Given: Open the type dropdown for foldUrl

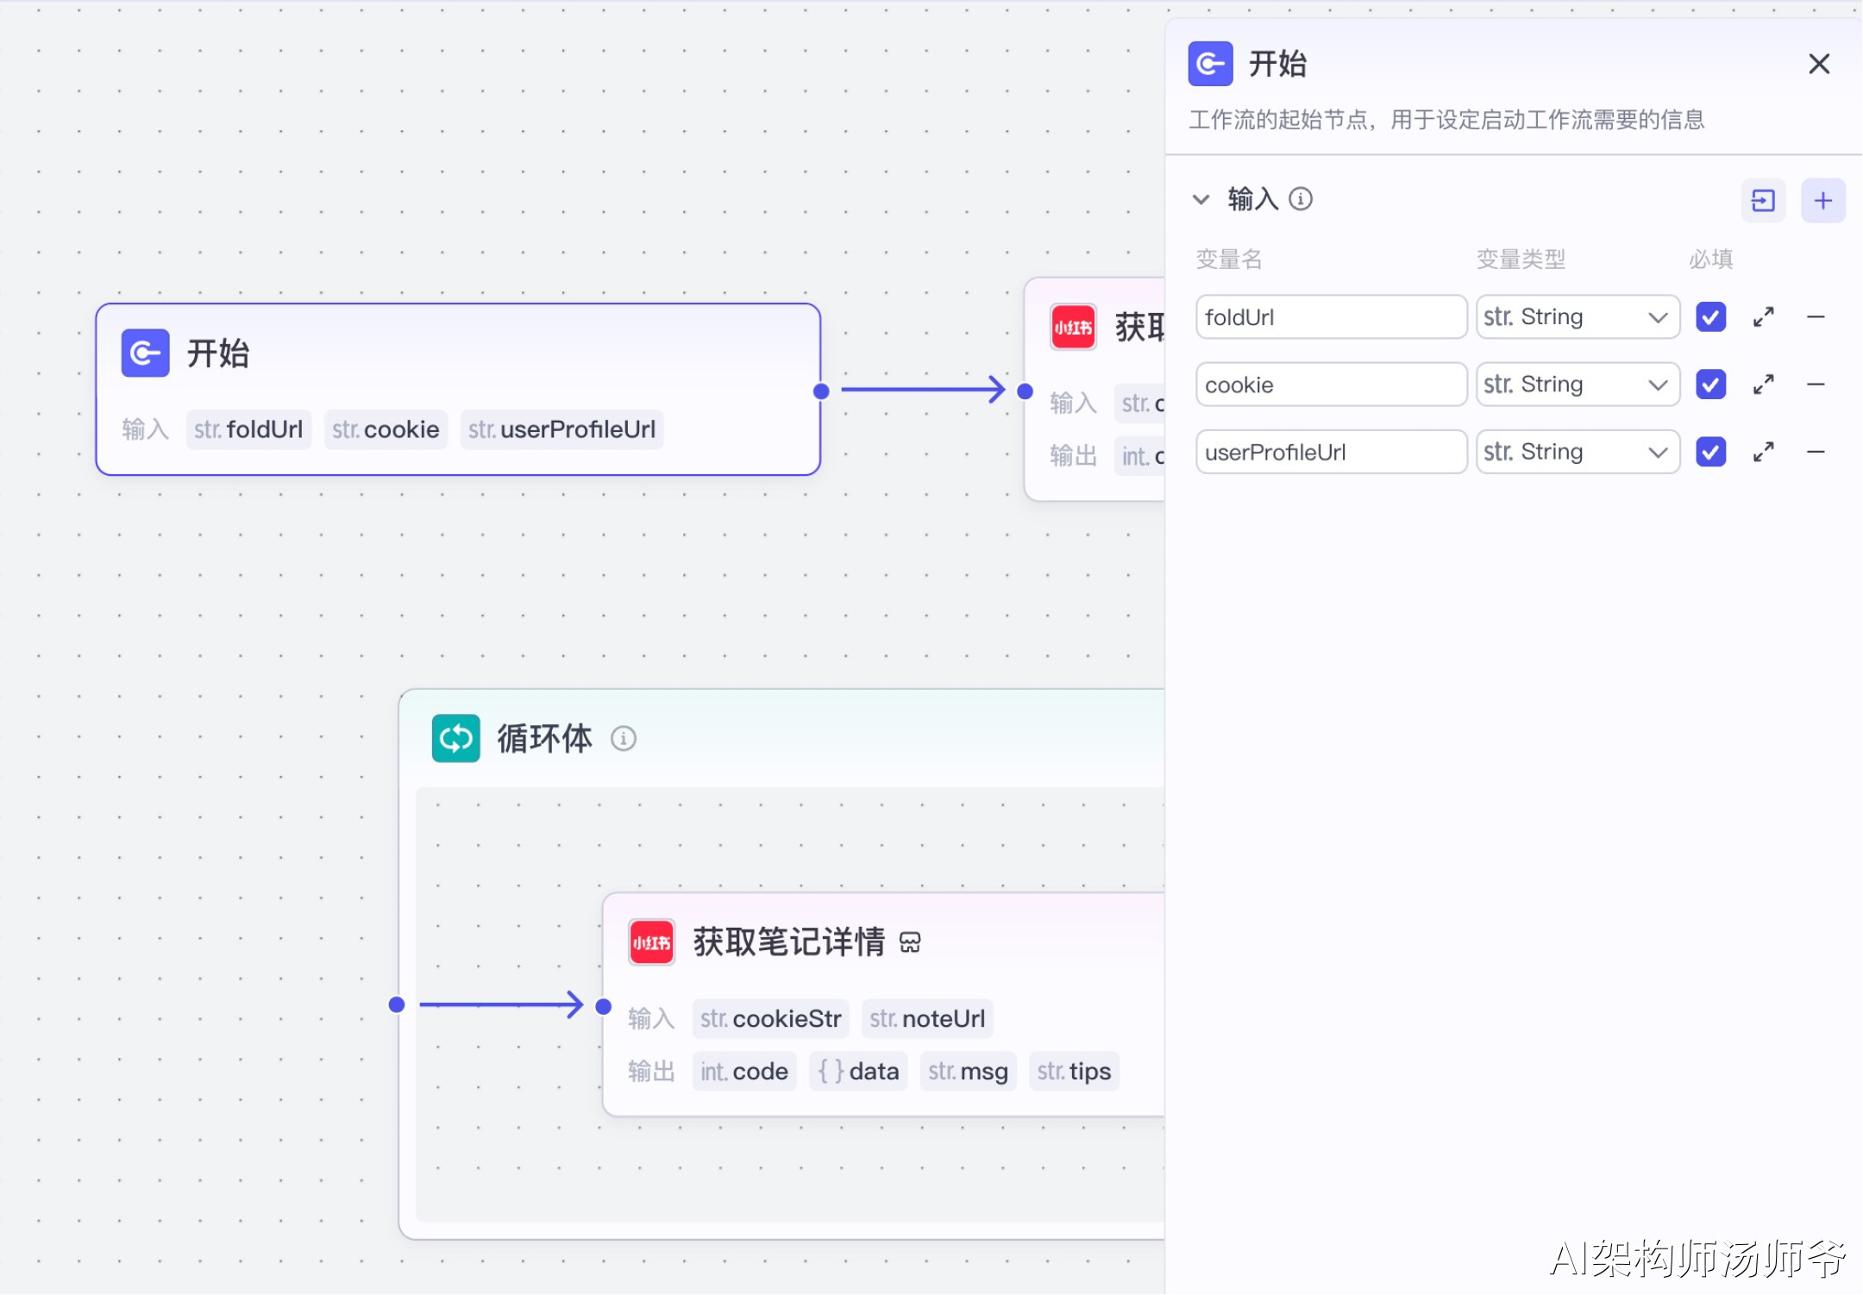Looking at the screenshot, I should (1577, 317).
